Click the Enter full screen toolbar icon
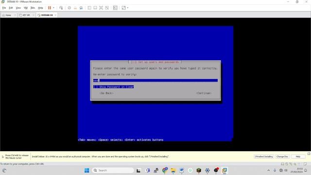 (101, 8)
